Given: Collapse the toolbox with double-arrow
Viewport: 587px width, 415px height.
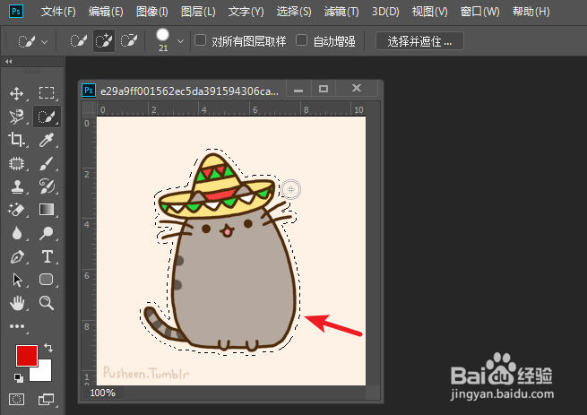Looking at the screenshot, I should click(9, 62).
